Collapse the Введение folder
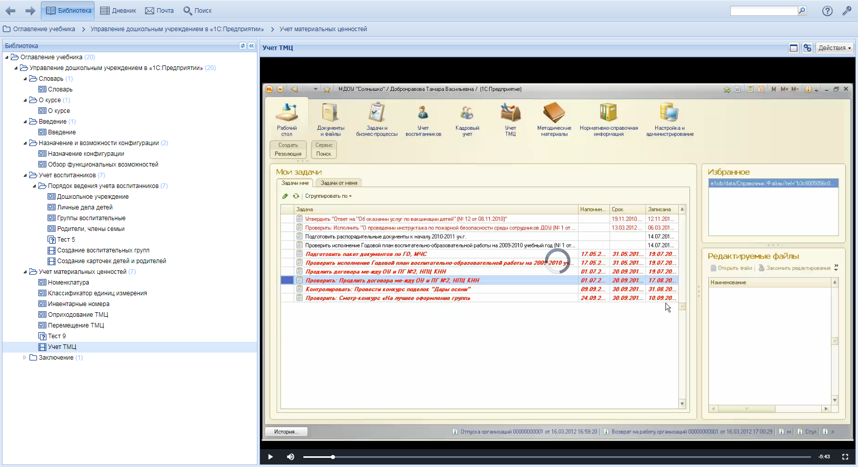The height and width of the screenshot is (467, 858). pos(25,122)
